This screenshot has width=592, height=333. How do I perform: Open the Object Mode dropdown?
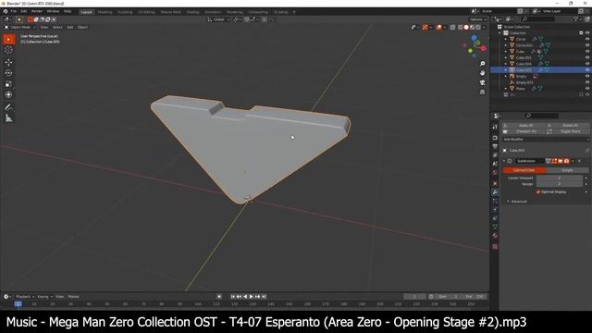point(20,27)
